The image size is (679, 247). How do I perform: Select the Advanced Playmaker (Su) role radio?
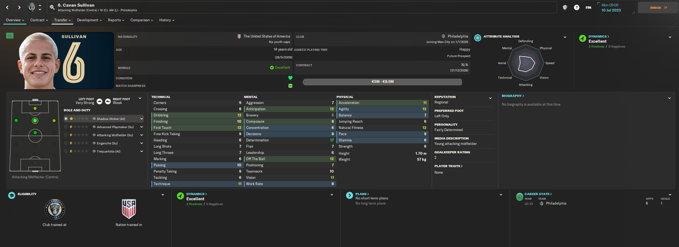[x=66, y=127]
